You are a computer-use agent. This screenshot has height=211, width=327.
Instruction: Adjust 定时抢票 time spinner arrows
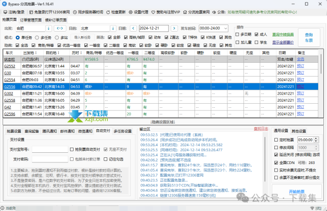(316, 139)
